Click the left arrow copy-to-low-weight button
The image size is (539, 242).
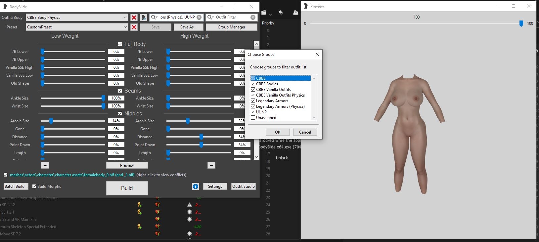[211, 165]
